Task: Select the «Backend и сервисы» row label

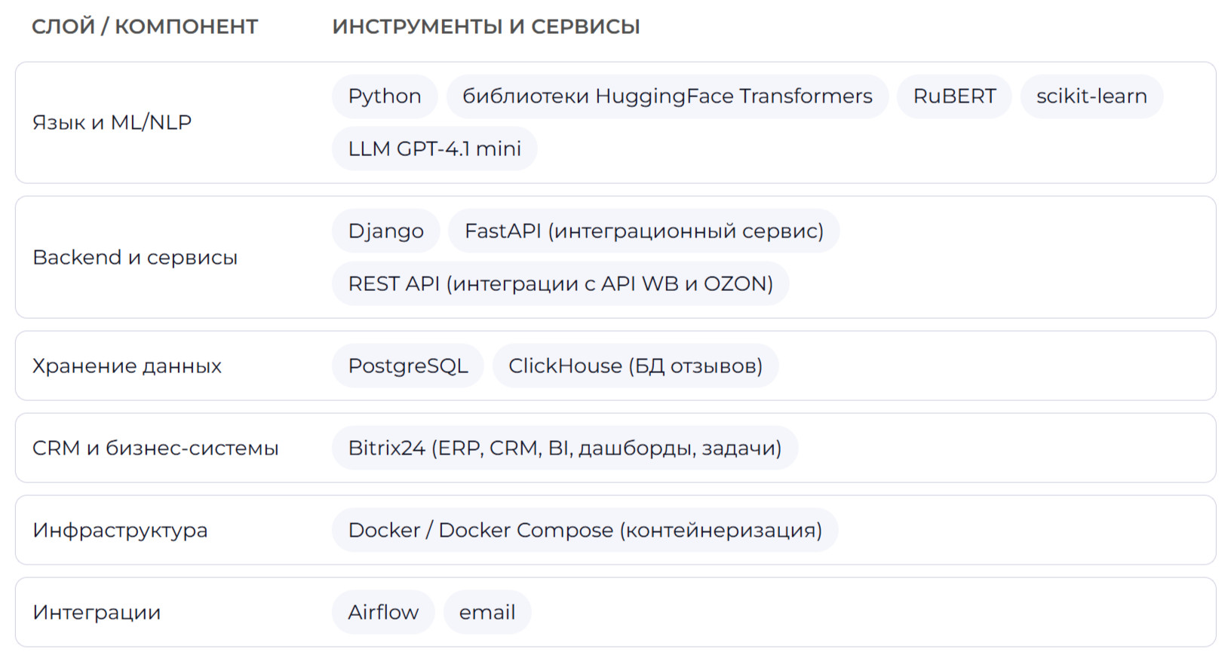Action: [x=135, y=257]
